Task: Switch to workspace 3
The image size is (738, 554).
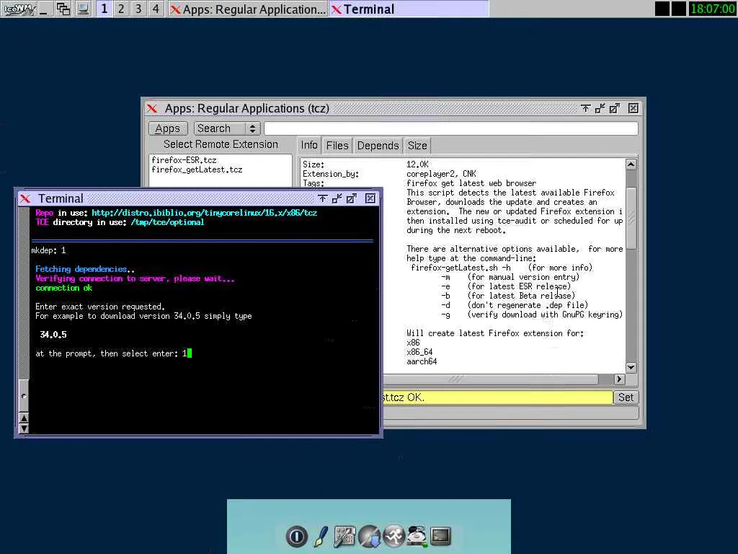Action: [x=138, y=9]
